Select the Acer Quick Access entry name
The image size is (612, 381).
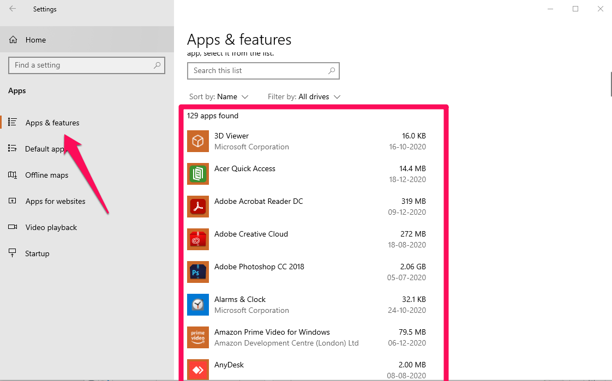coord(245,168)
